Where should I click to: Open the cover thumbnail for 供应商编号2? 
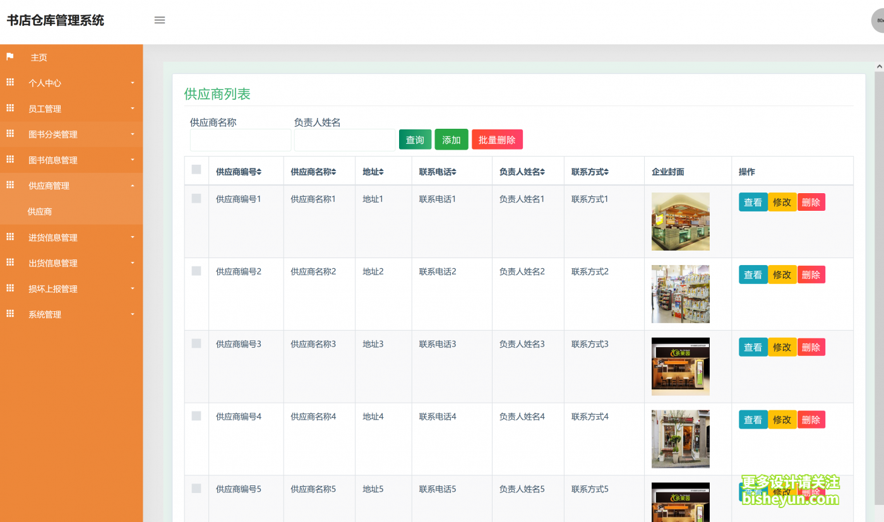680,294
